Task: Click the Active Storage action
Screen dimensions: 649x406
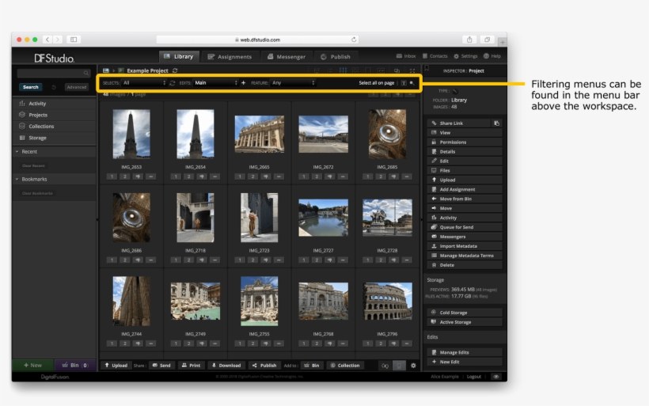Action: click(x=465, y=322)
